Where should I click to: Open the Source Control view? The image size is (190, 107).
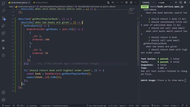point(3,18)
